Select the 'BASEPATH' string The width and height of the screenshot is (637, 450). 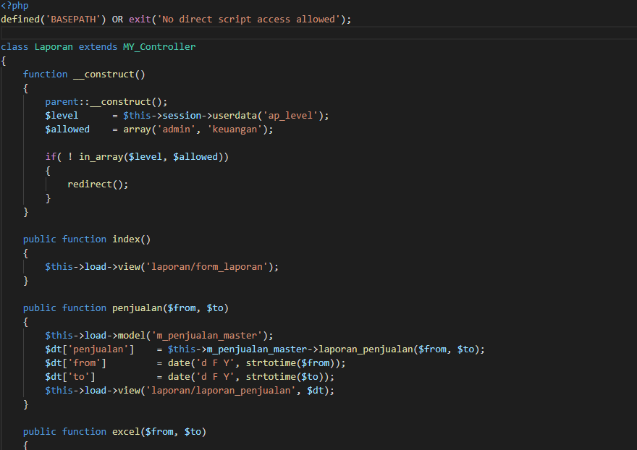coord(73,20)
